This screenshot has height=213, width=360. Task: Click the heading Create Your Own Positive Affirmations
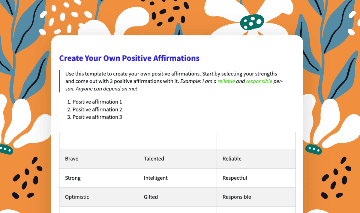coord(129,58)
